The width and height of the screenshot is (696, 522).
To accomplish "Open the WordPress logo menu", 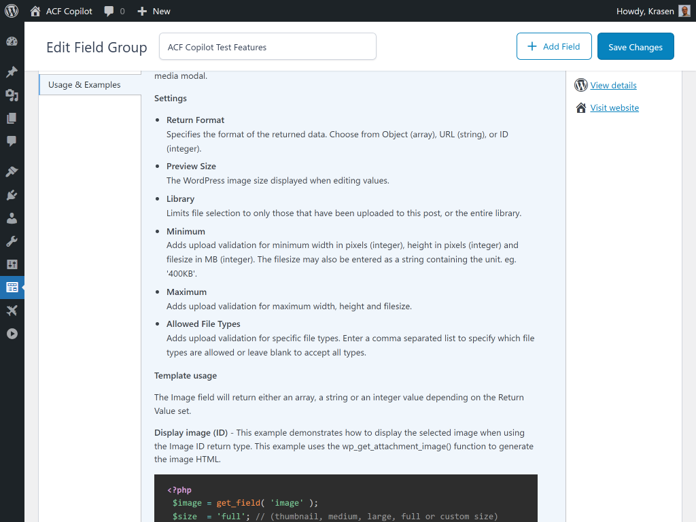I will [12, 11].
